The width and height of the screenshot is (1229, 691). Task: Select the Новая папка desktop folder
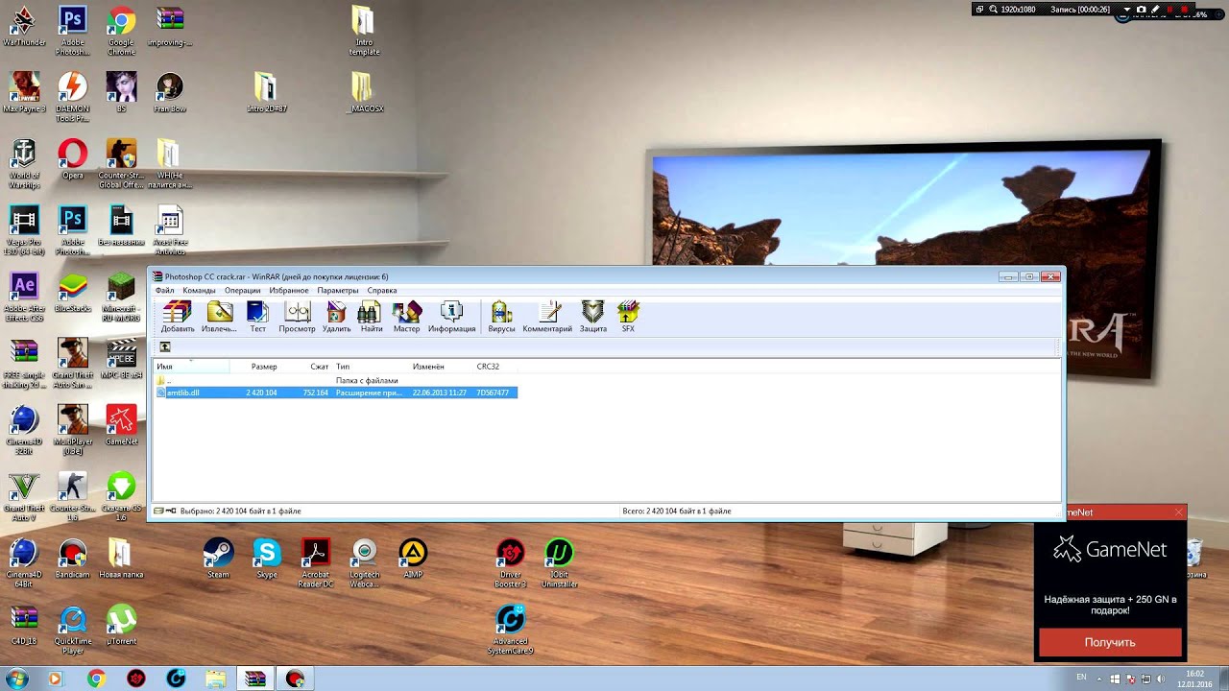pos(121,558)
